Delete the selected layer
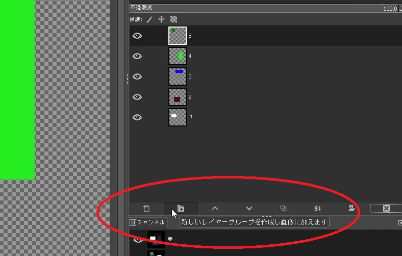The height and width of the screenshot is (256, 402). pyautogui.click(x=386, y=208)
